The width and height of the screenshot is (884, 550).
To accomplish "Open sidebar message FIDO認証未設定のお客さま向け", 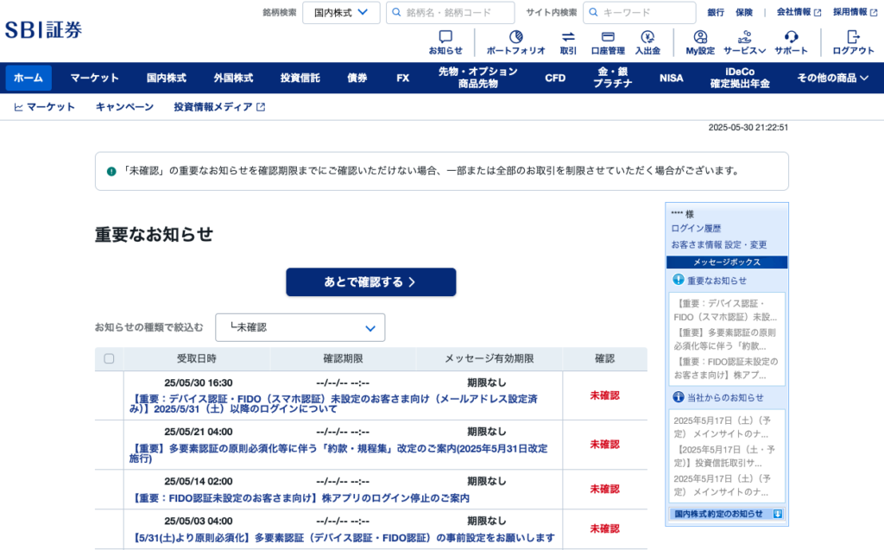I will point(726,369).
